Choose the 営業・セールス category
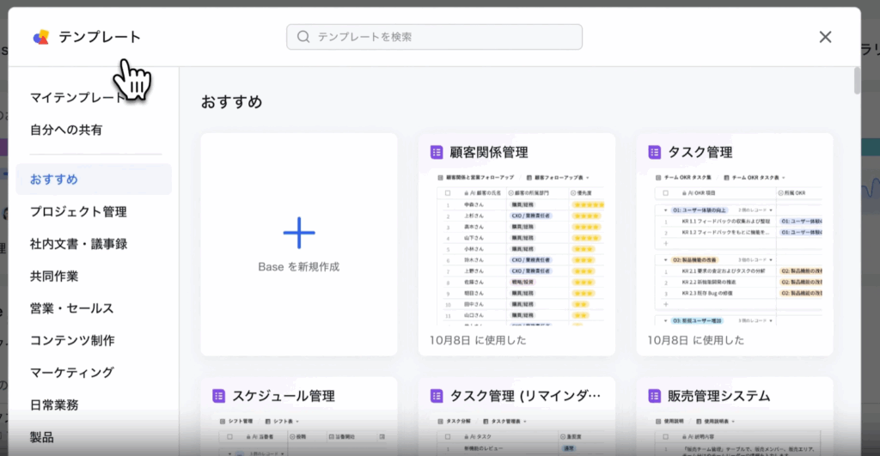880x456 pixels. click(72, 308)
